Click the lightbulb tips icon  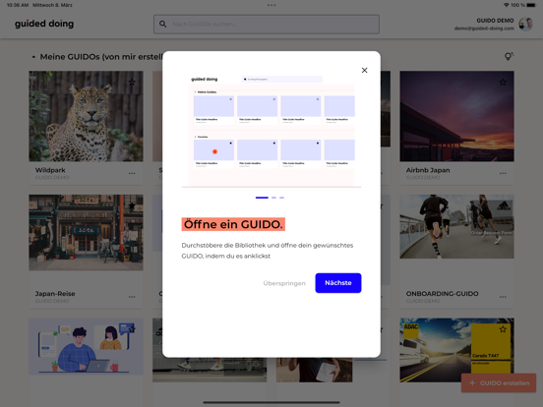pyautogui.click(x=509, y=56)
